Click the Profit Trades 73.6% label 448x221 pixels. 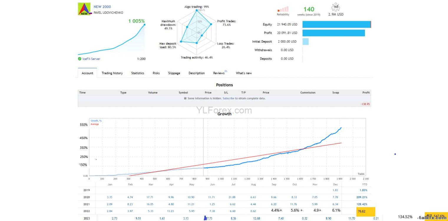point(227,23)
